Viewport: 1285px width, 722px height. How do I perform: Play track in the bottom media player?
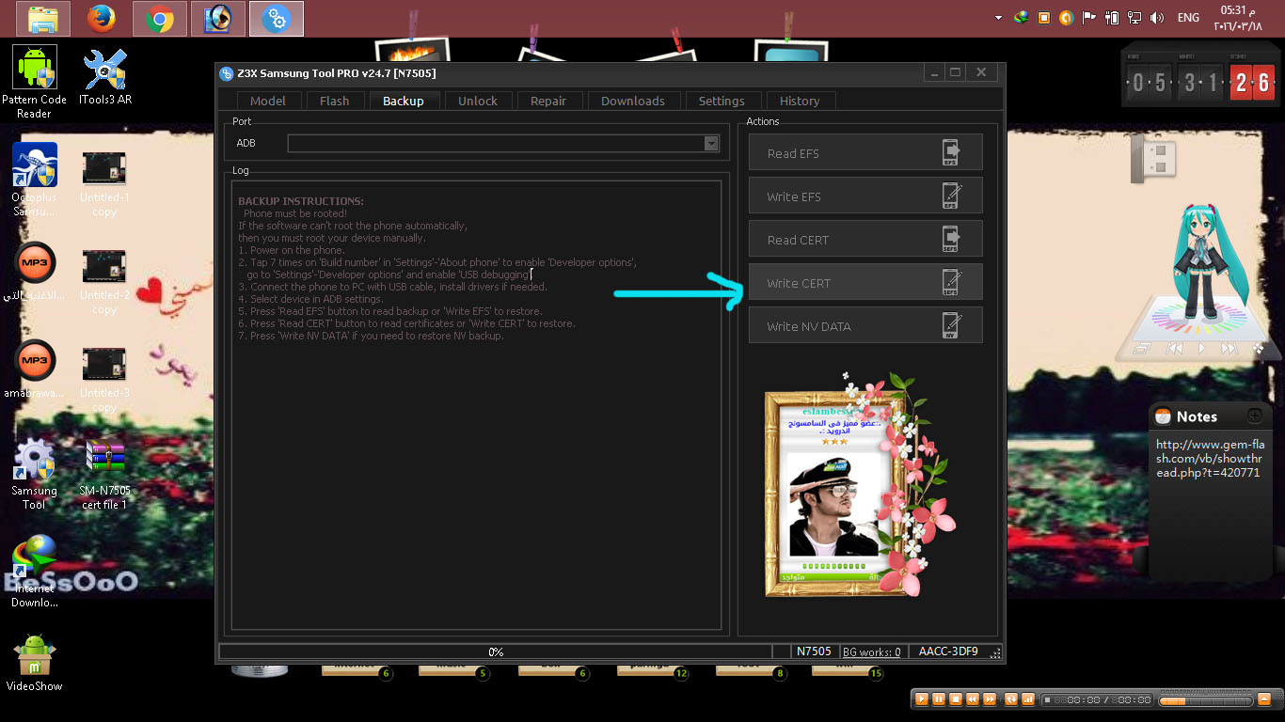point(922,699)
